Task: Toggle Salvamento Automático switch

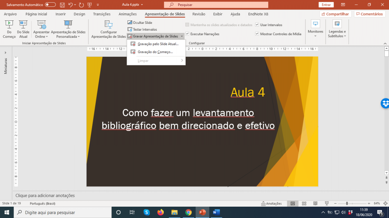Action: pyautogui.click(x=51, y=5)
